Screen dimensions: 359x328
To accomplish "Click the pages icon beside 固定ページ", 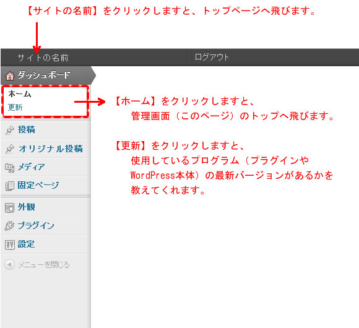I will (x=10, y=186).
